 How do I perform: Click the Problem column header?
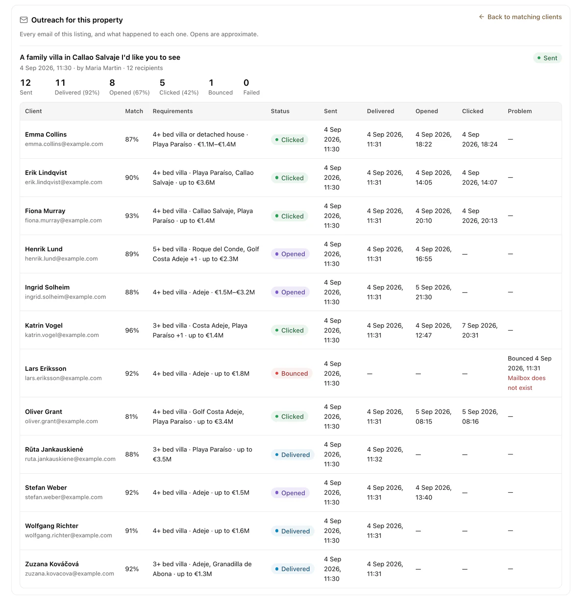(x=519, y=111)
